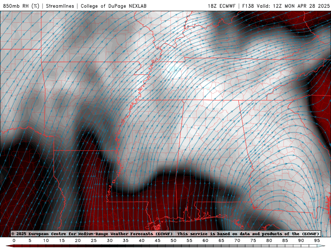331x248 pixels.
Task: Click "Valid: 12Z MON APR 28 2025" text
Action: coord(293,6)
